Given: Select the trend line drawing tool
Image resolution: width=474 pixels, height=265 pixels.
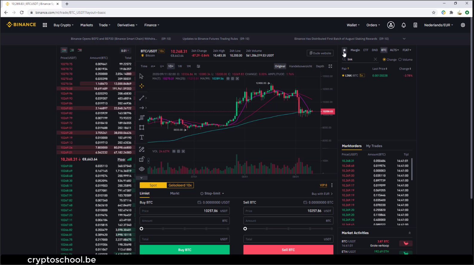Looking at the screenshot, I should pyautogui.click(x=142, y=98).
